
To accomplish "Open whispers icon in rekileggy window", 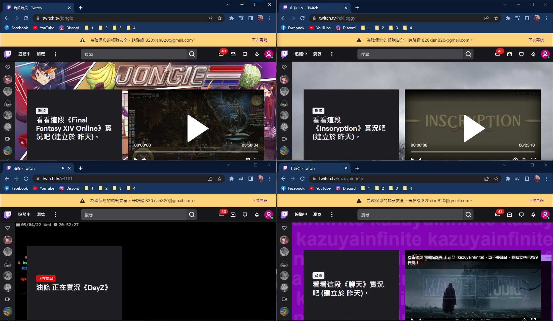I will click(x=521, y=54).
